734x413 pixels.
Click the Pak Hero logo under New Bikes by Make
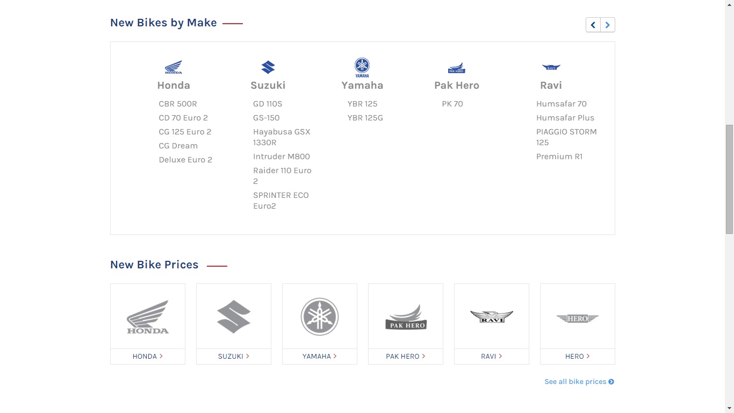point(456,68)
